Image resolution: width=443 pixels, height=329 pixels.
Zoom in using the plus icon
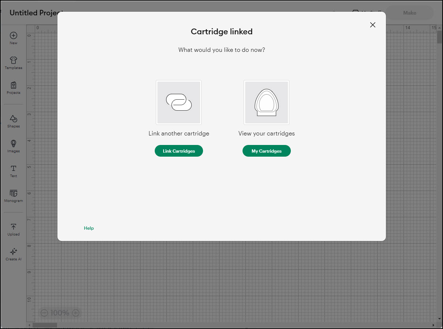point(76,313)
